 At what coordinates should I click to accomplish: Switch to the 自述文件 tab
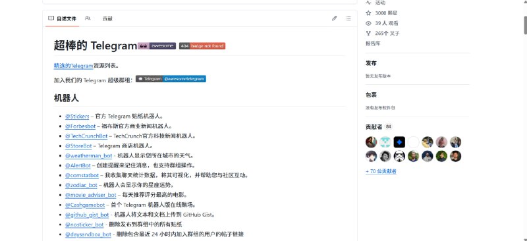[62, 18]
